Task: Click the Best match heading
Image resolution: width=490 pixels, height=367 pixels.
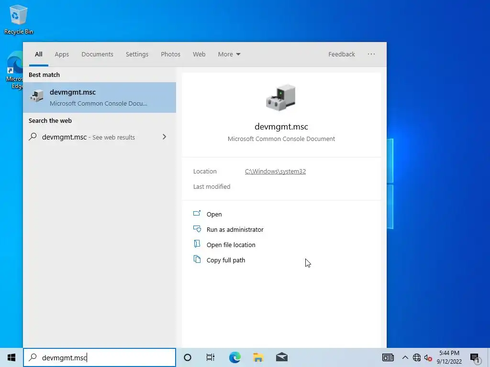Action: point(44,75)
